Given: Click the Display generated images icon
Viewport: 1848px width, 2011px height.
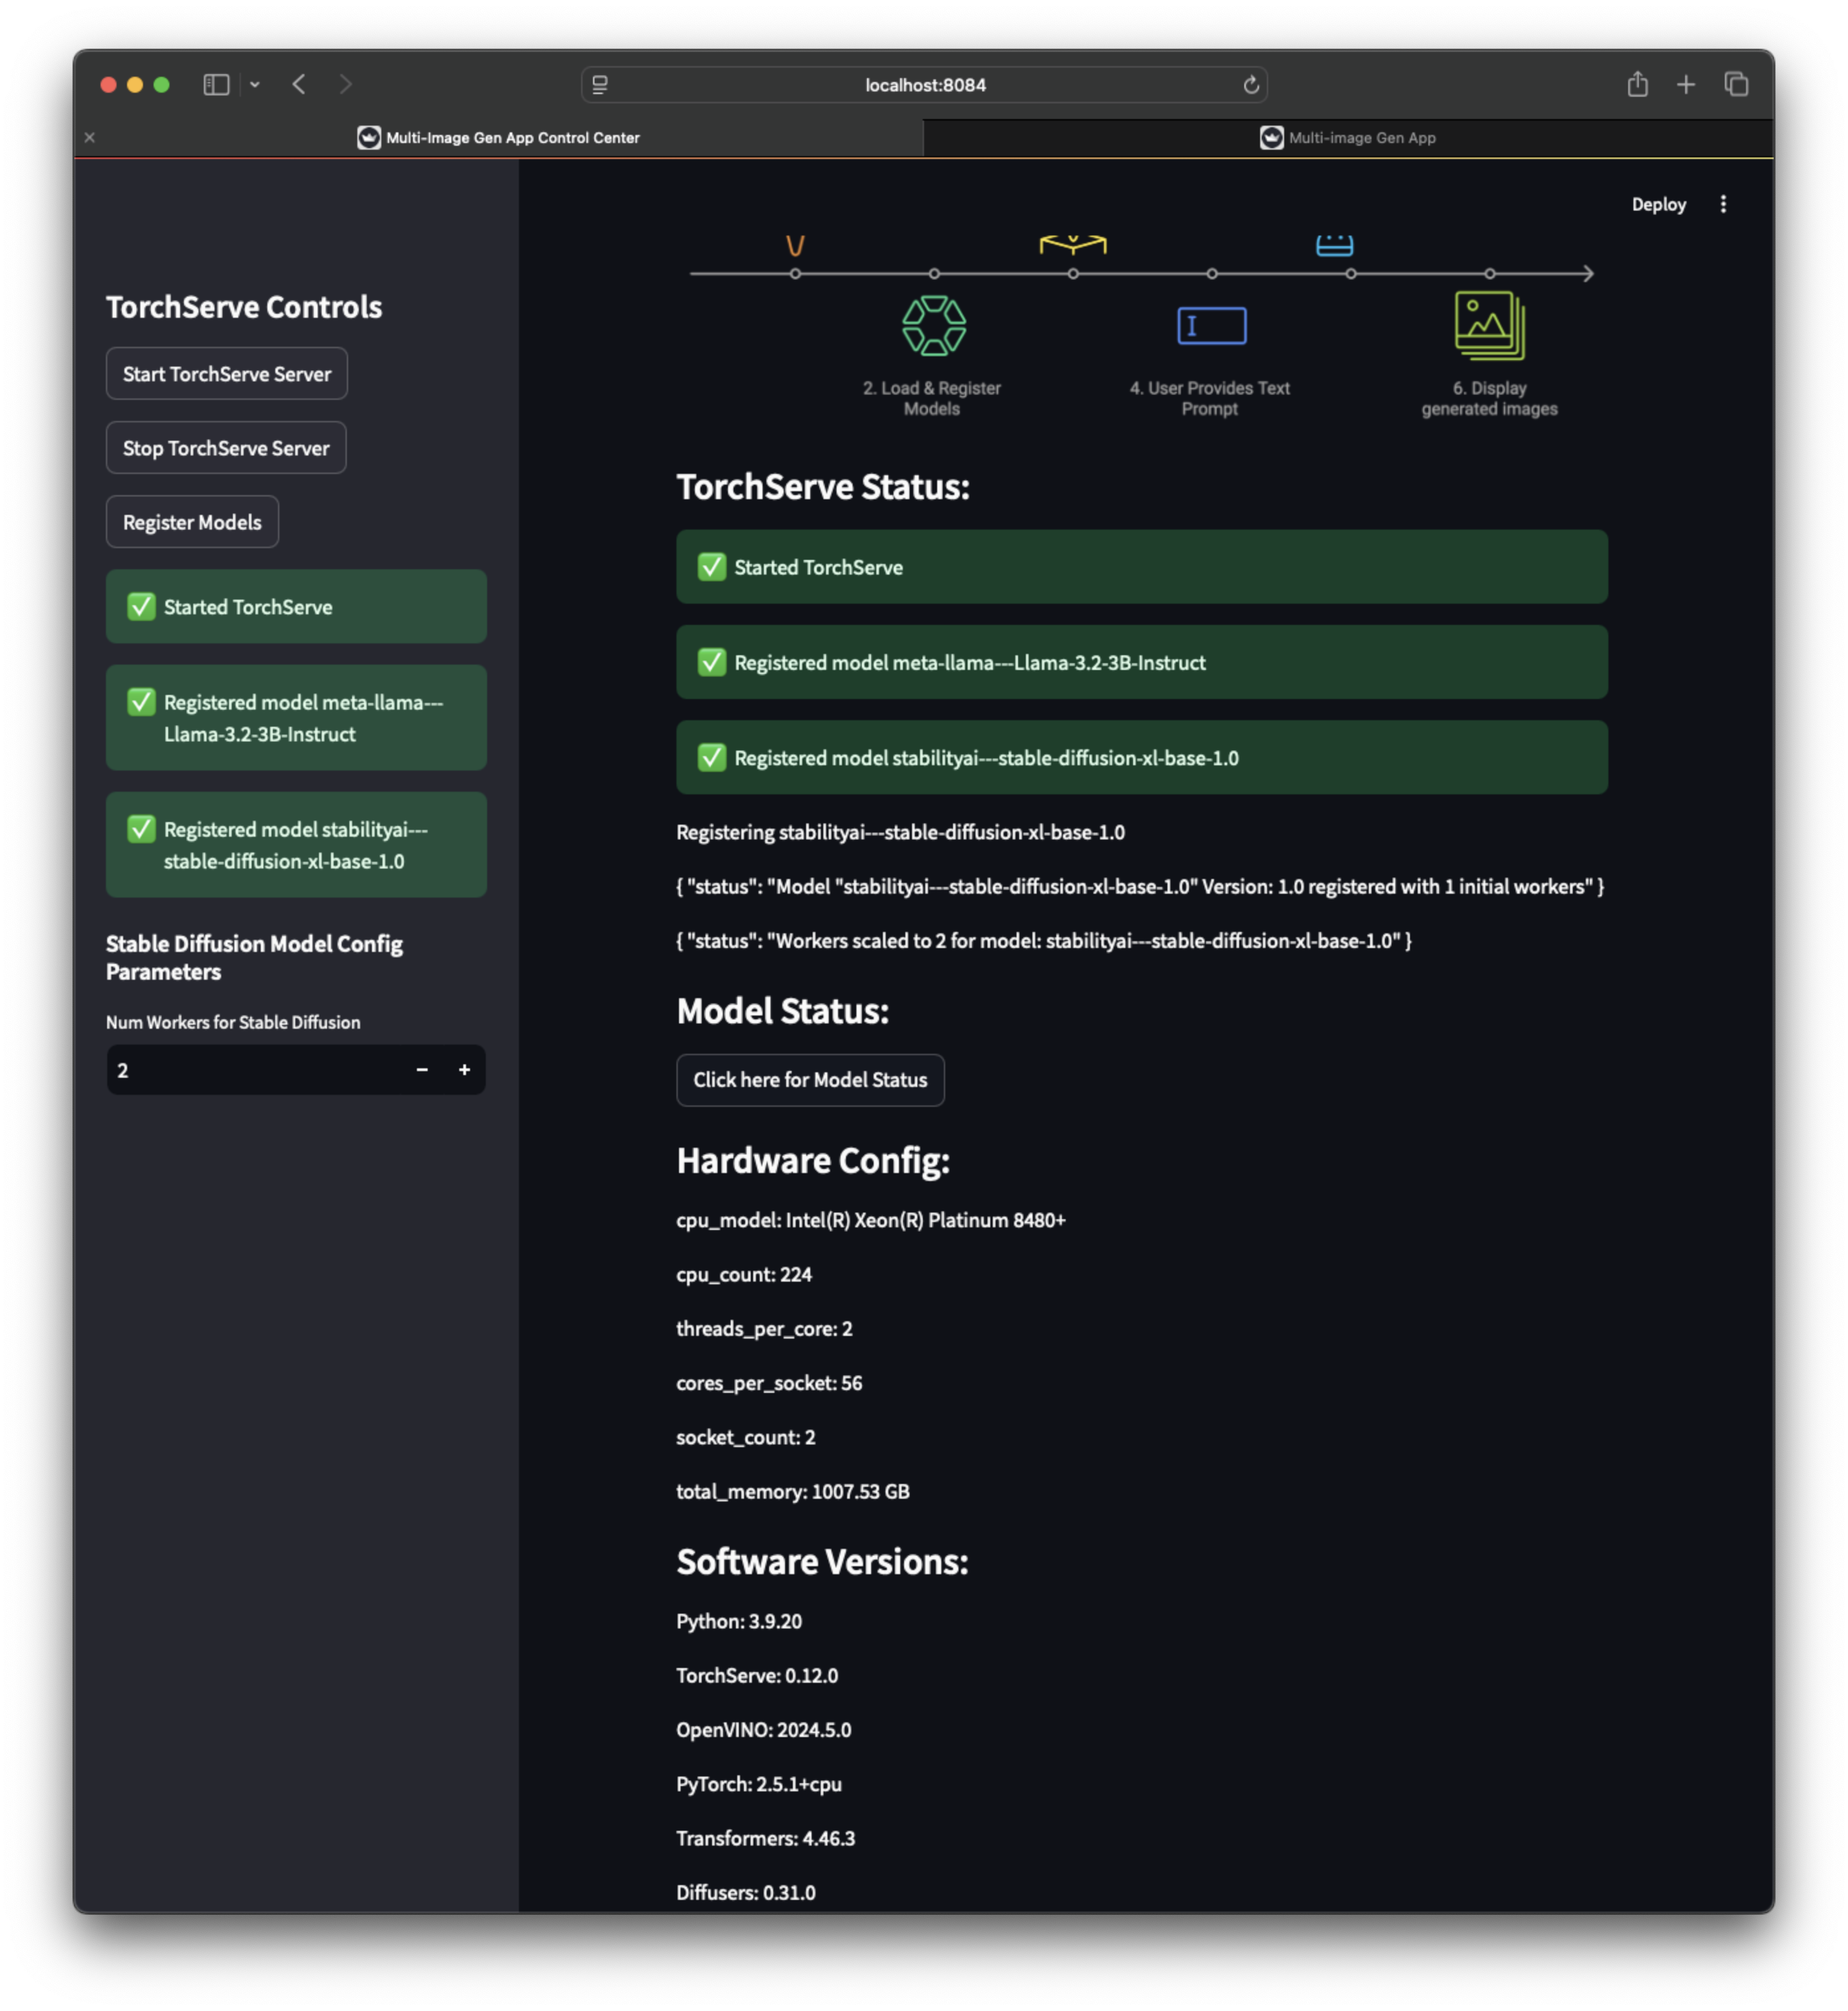Looking at the screenshot, I should click(1489, 326).
